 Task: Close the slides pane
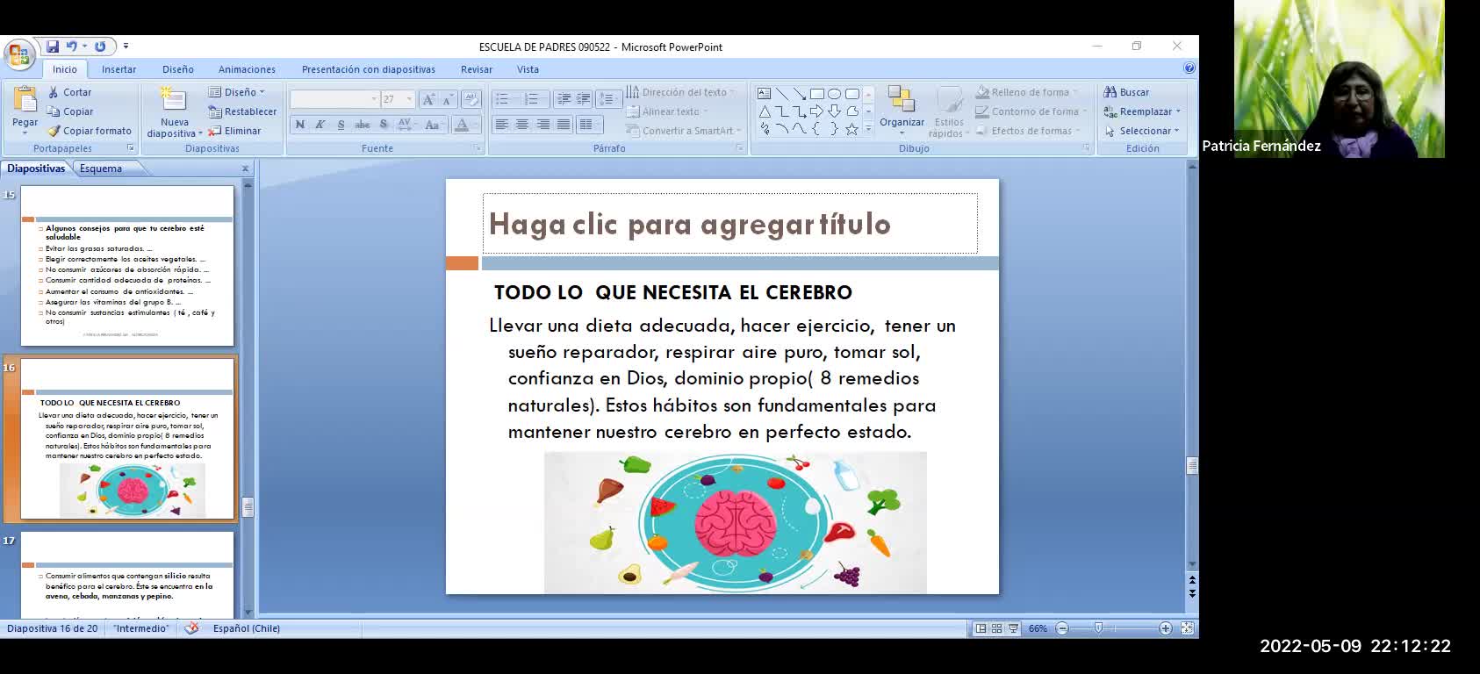tap(245, 168)
